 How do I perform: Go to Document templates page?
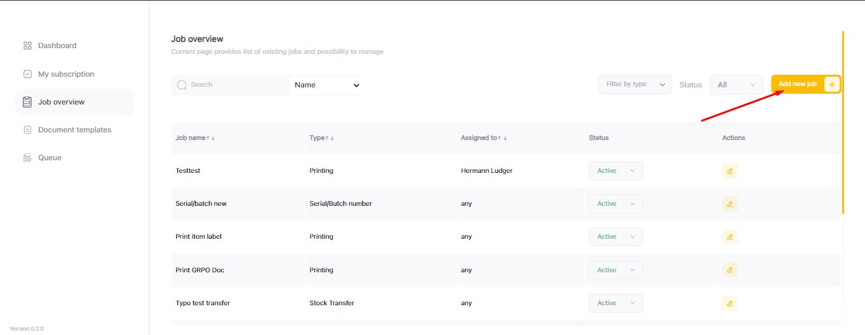point(74,130)
